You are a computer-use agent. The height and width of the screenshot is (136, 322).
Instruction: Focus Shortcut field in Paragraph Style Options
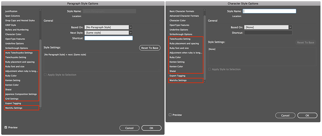tap(108, 38)
